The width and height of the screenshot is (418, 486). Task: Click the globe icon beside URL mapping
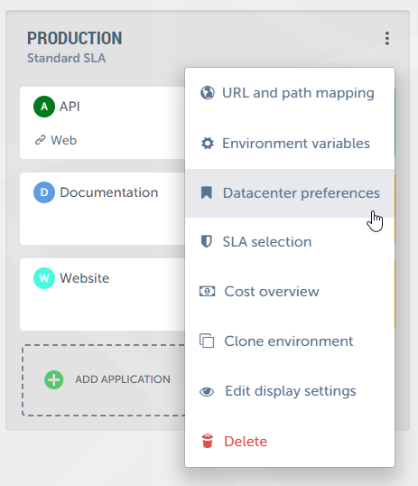[208, 93]
